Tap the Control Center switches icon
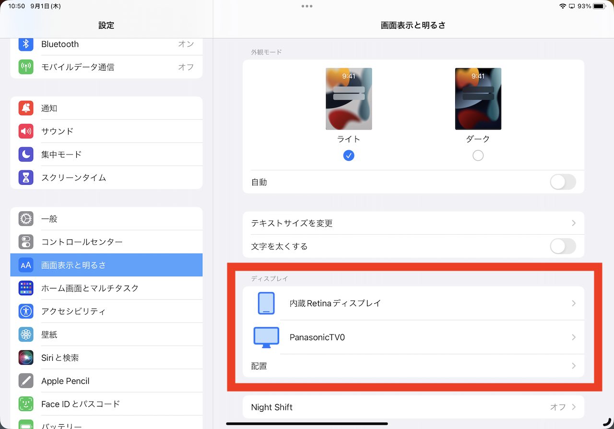 26,242
